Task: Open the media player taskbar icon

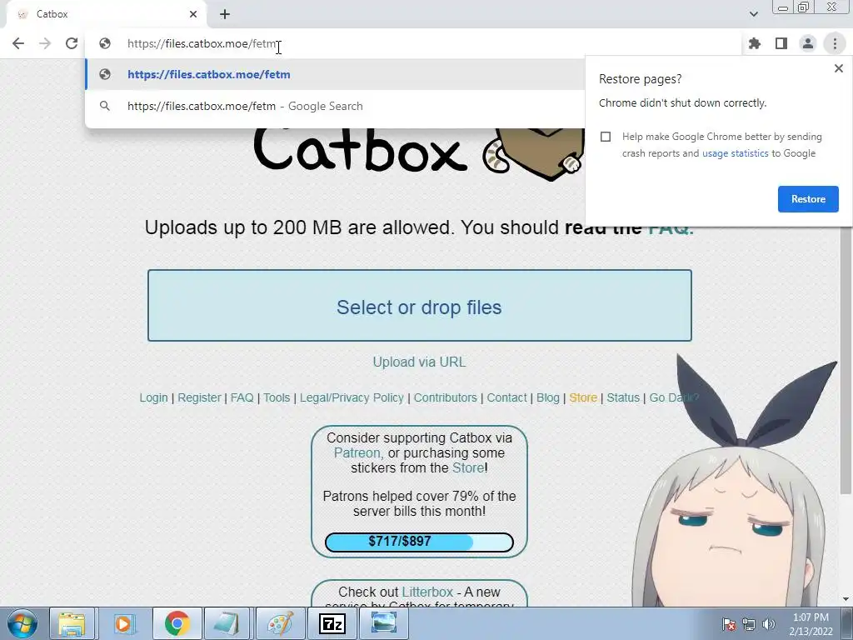Action: pyautogui.click(x=123, y=623)
